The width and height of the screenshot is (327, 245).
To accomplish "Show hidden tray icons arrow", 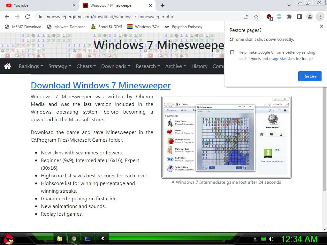I will [255, 239].
